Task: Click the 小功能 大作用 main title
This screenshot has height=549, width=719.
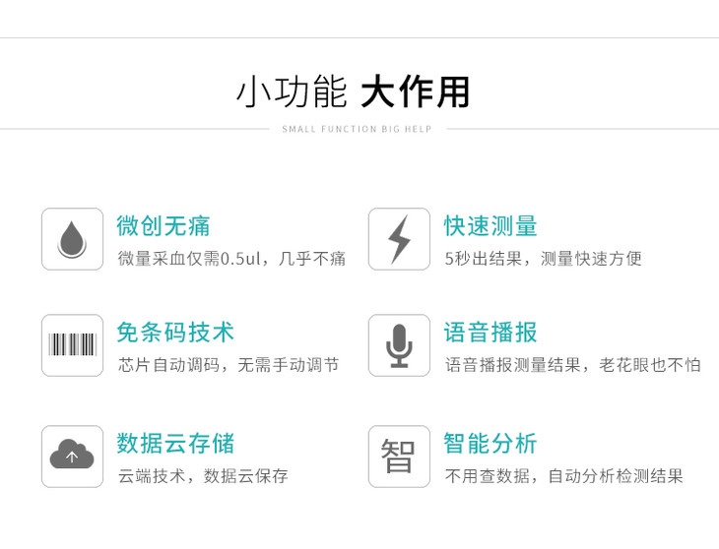Action: [x=353, y=92]
